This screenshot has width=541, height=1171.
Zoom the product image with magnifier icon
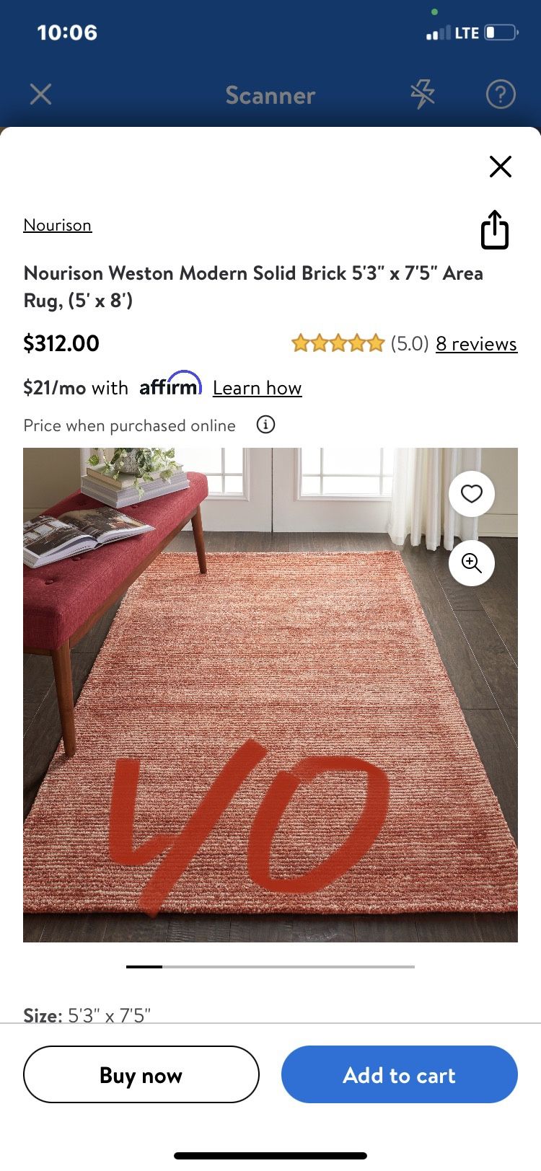pos(472,563)
